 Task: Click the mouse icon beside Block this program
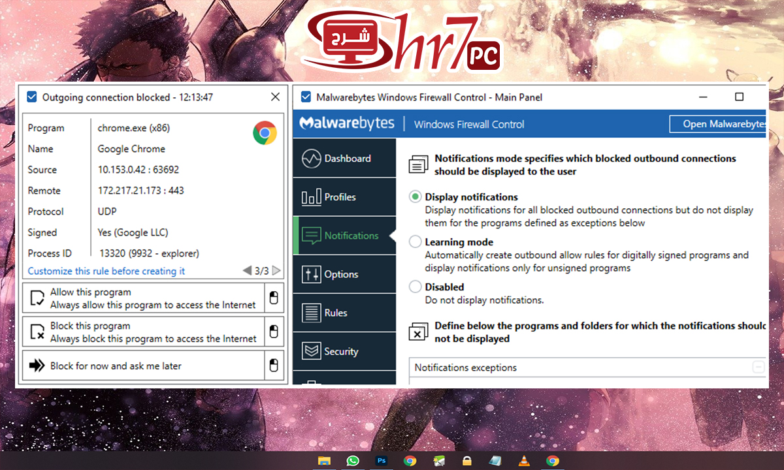click(x=274, y=332)
